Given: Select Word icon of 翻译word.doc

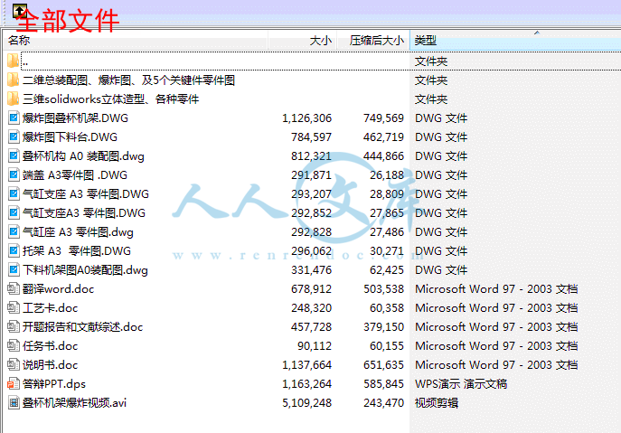Looking at the screenshot, I should click(x=14, y=288).
